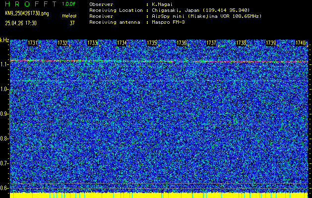Viewport: 312px width, 198px height.
Task: Select the Maspro FM-3 antenna value
Action: tap(168, 22)
